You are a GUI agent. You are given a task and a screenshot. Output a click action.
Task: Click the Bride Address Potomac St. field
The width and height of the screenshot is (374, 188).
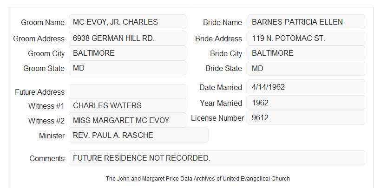pos(306,38)
